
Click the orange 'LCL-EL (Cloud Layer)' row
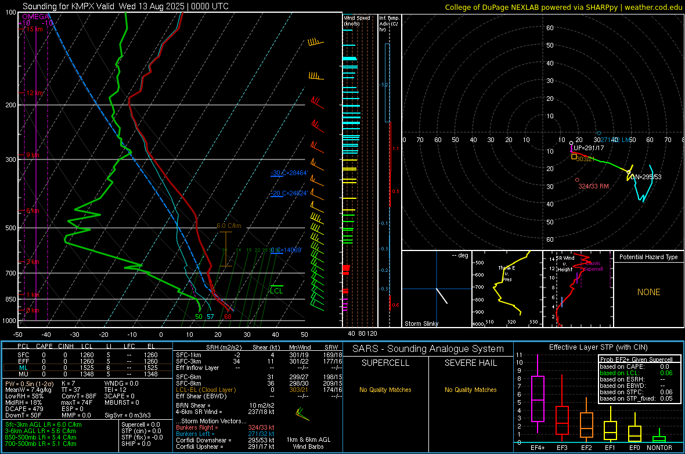(x=259, y=390)
